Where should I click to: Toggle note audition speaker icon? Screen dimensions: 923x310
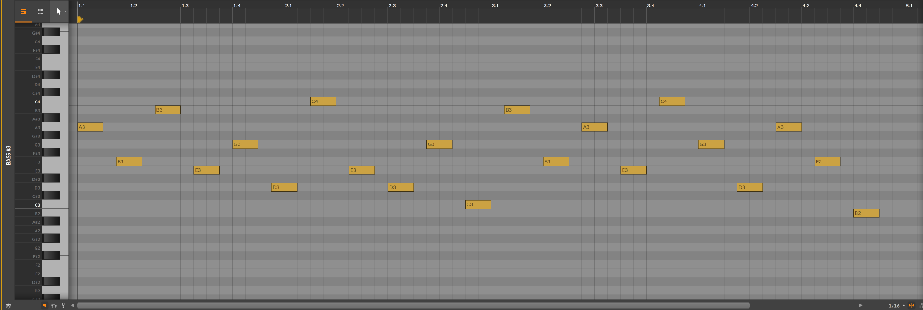coord(45,305)
